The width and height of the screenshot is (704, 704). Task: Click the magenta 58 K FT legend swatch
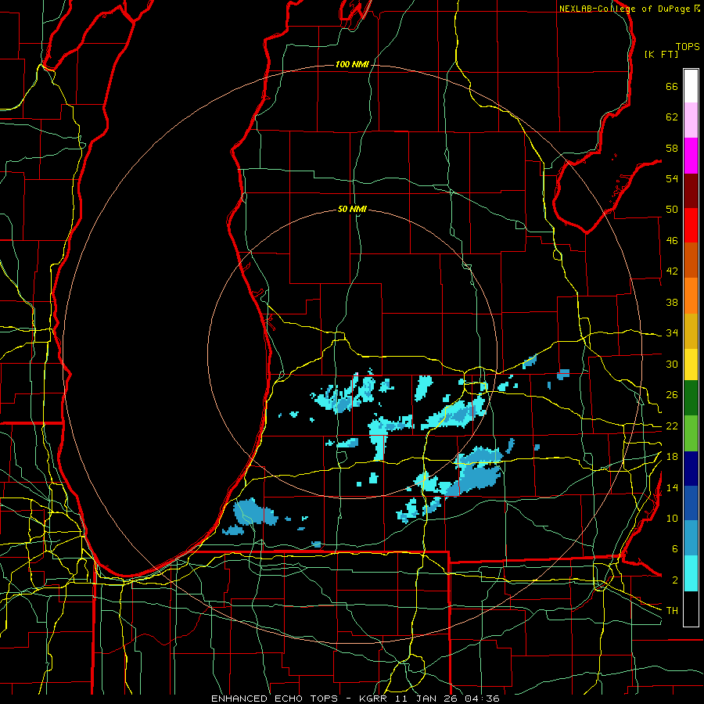pyautogui.click(x=691, y=156)
